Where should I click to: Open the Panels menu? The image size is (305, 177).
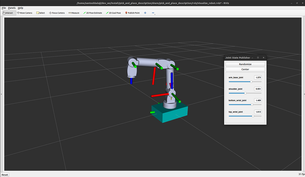point(12,8)
